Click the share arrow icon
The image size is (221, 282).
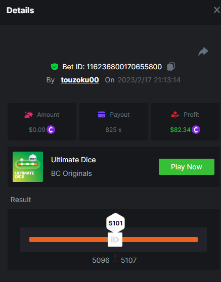point(203,52)
